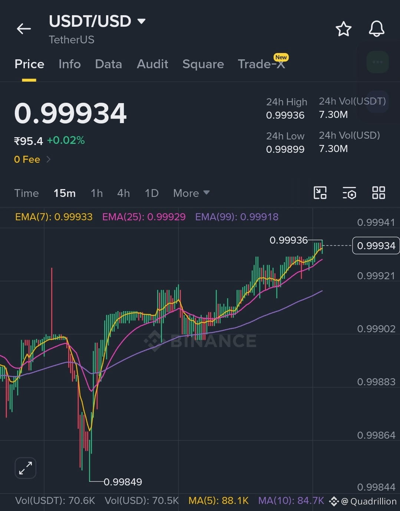Screen dimensions: 400x511
Task: Tap the EMA(7) indicator label
Action: point(54,217)
